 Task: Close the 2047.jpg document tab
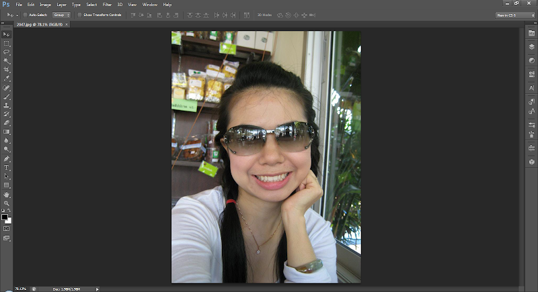pyautogui.click(x=67, y=24)
